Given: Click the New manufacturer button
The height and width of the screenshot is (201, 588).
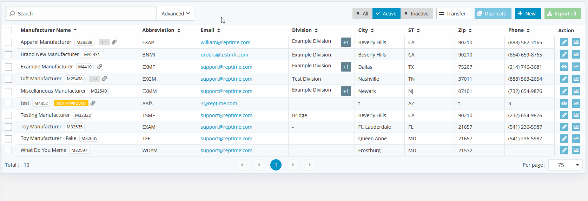Looking at the screenshot, I should tap(528, 14).
